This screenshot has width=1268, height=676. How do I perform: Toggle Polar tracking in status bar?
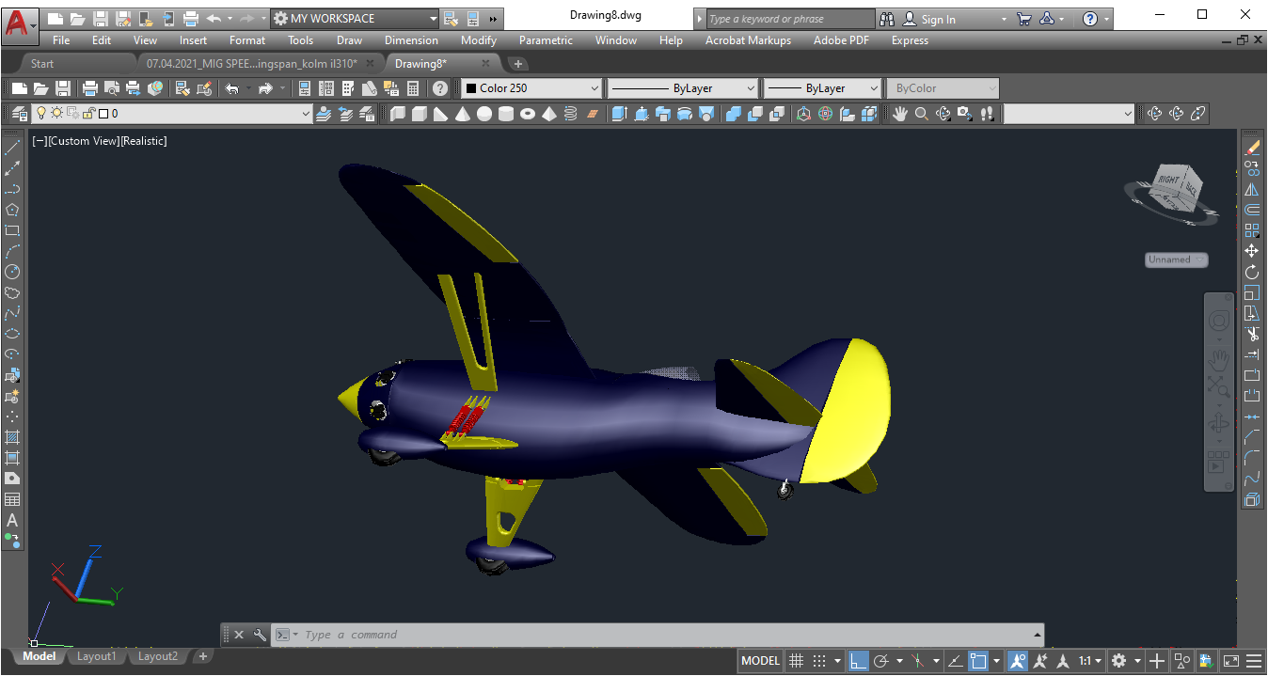coord(881,661)
